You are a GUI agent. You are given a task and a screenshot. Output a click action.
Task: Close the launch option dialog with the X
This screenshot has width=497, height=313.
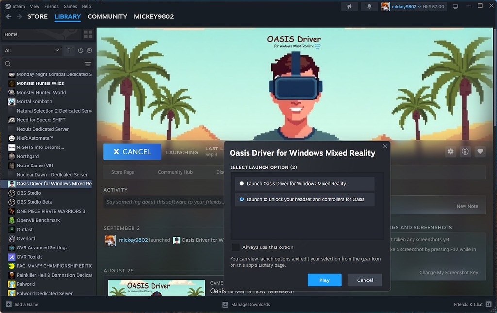(x=385, y=146)
